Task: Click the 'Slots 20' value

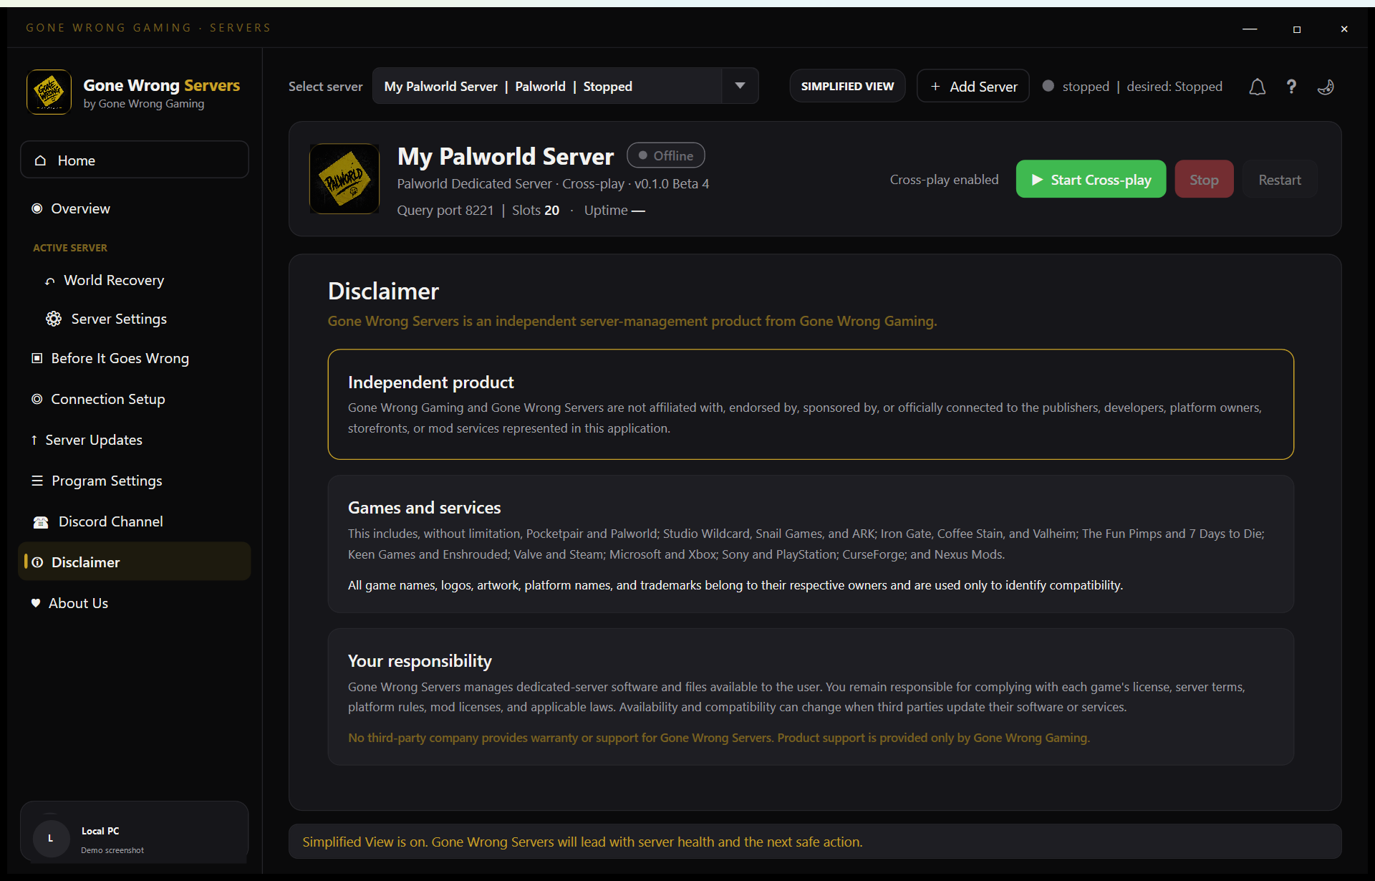Action: click(536, 210)
